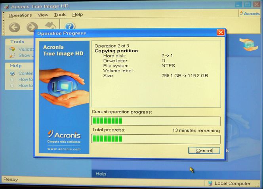The width and height of the screenshot is (263, 189).
Task: Click the Acronis True Image HD title icon
Action: coord(6,7)
